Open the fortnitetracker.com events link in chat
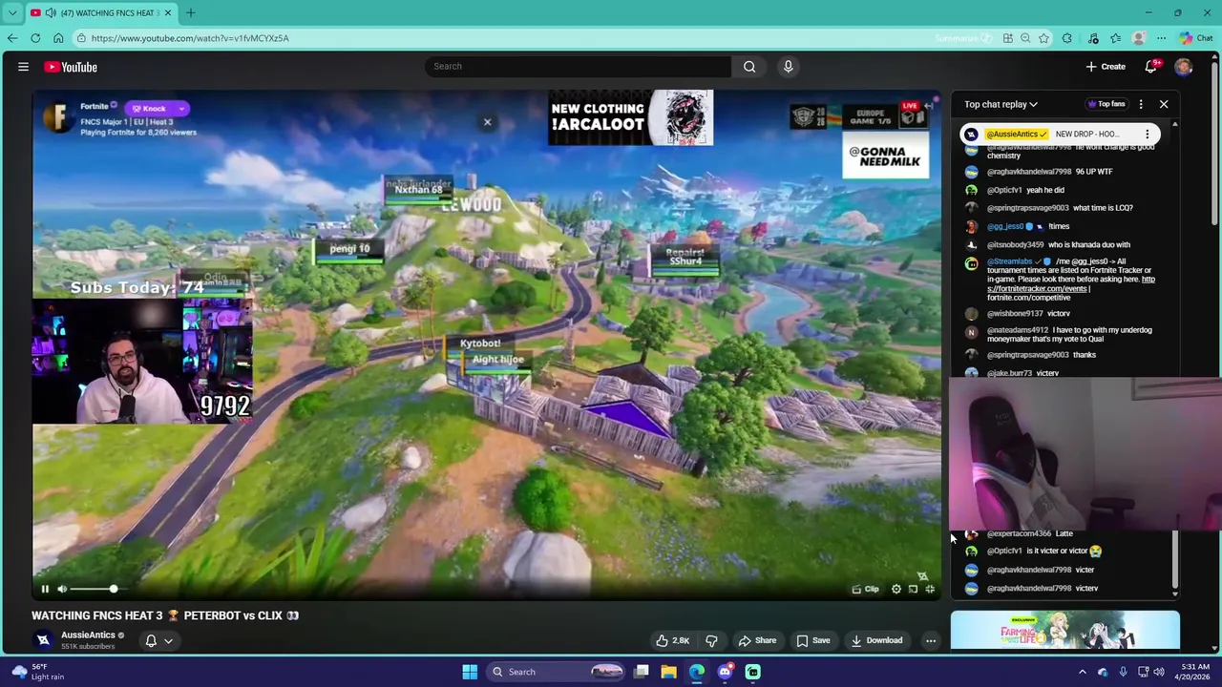Viewport: 1222px width, 687px height. 1071,284
